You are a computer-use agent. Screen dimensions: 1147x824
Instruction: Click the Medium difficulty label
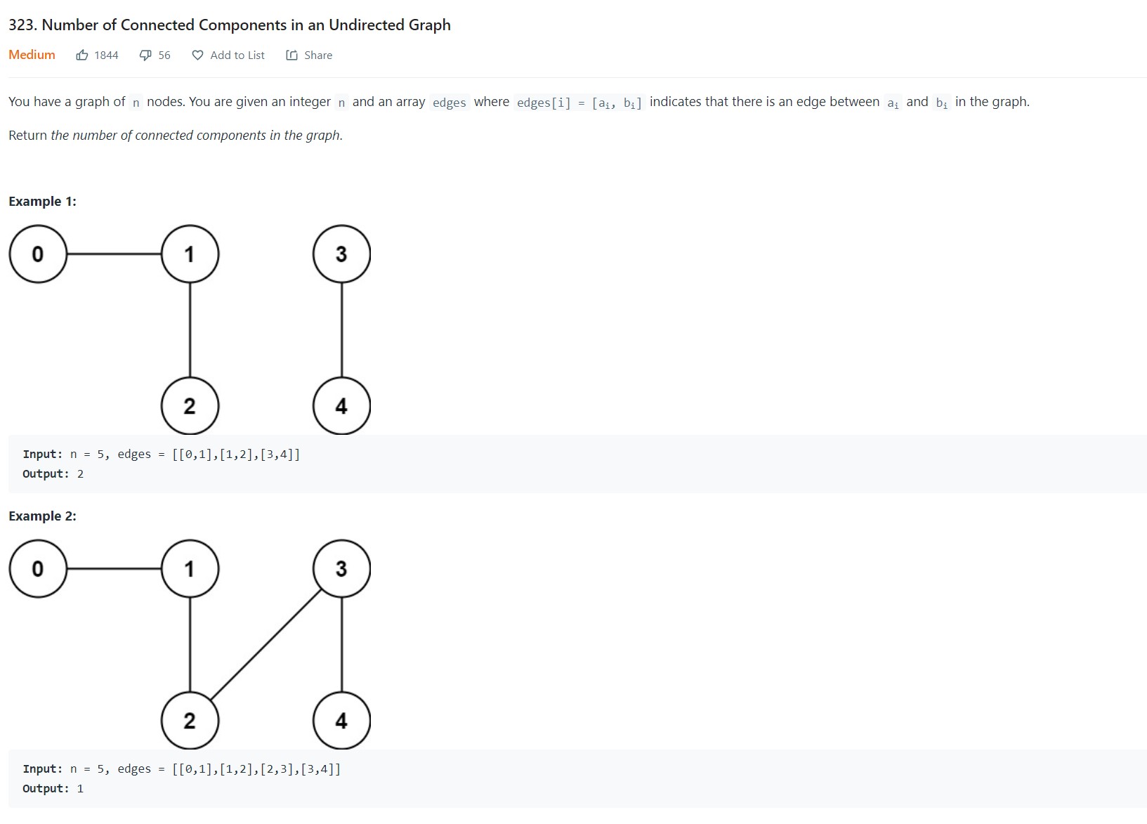32,55
